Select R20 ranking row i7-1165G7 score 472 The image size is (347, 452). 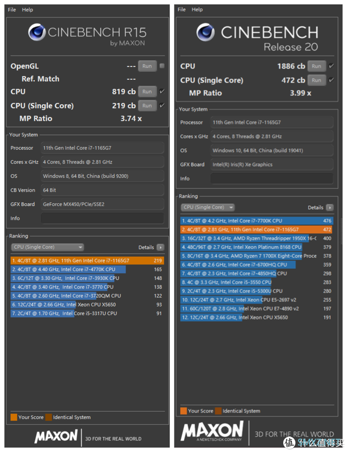257,229
